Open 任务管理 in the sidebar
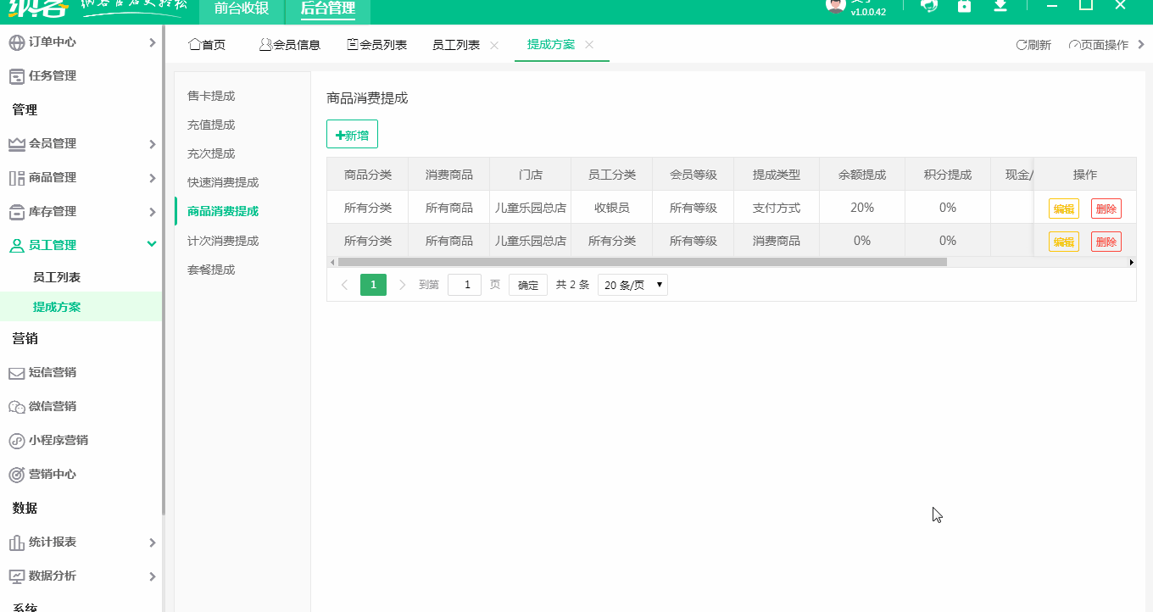Screen dimensions: 1153x612 point(51,75)
